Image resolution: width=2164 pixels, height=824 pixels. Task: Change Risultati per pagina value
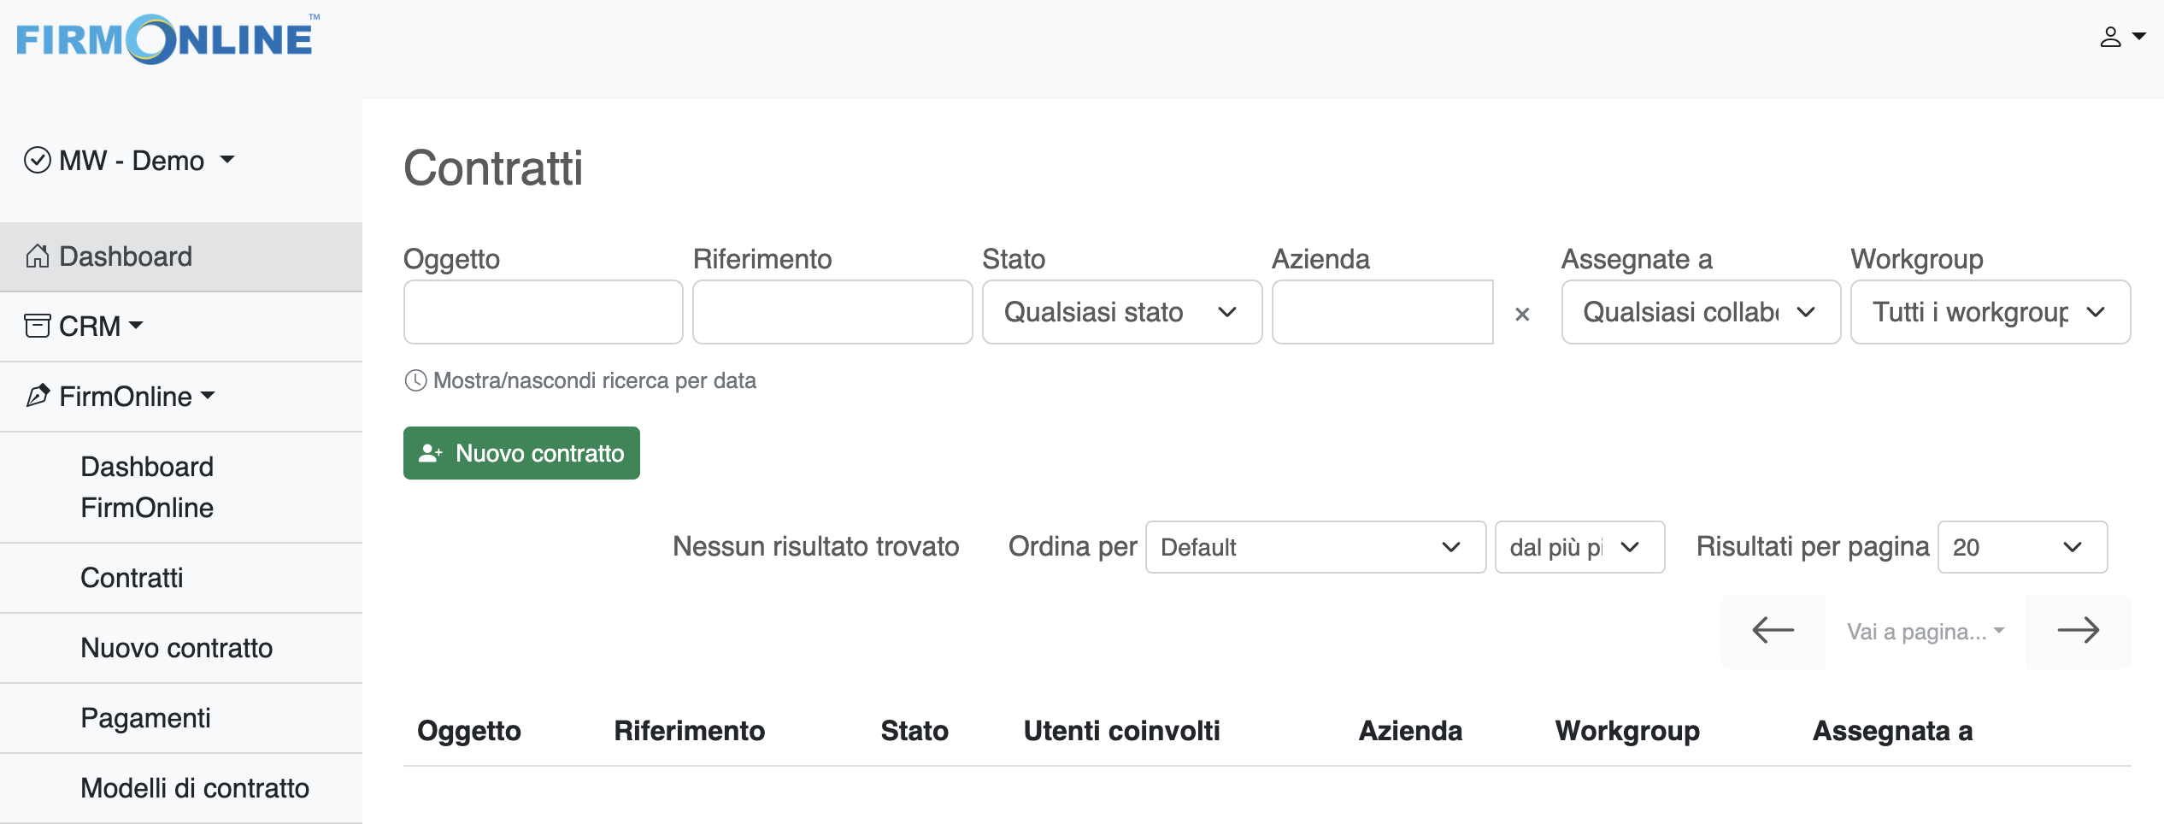tap(2022, 547)
